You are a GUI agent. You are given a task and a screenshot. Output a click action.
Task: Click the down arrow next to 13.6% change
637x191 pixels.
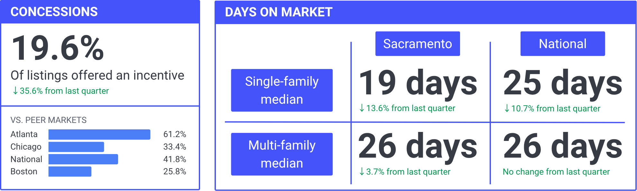click(x=362, y=108)
